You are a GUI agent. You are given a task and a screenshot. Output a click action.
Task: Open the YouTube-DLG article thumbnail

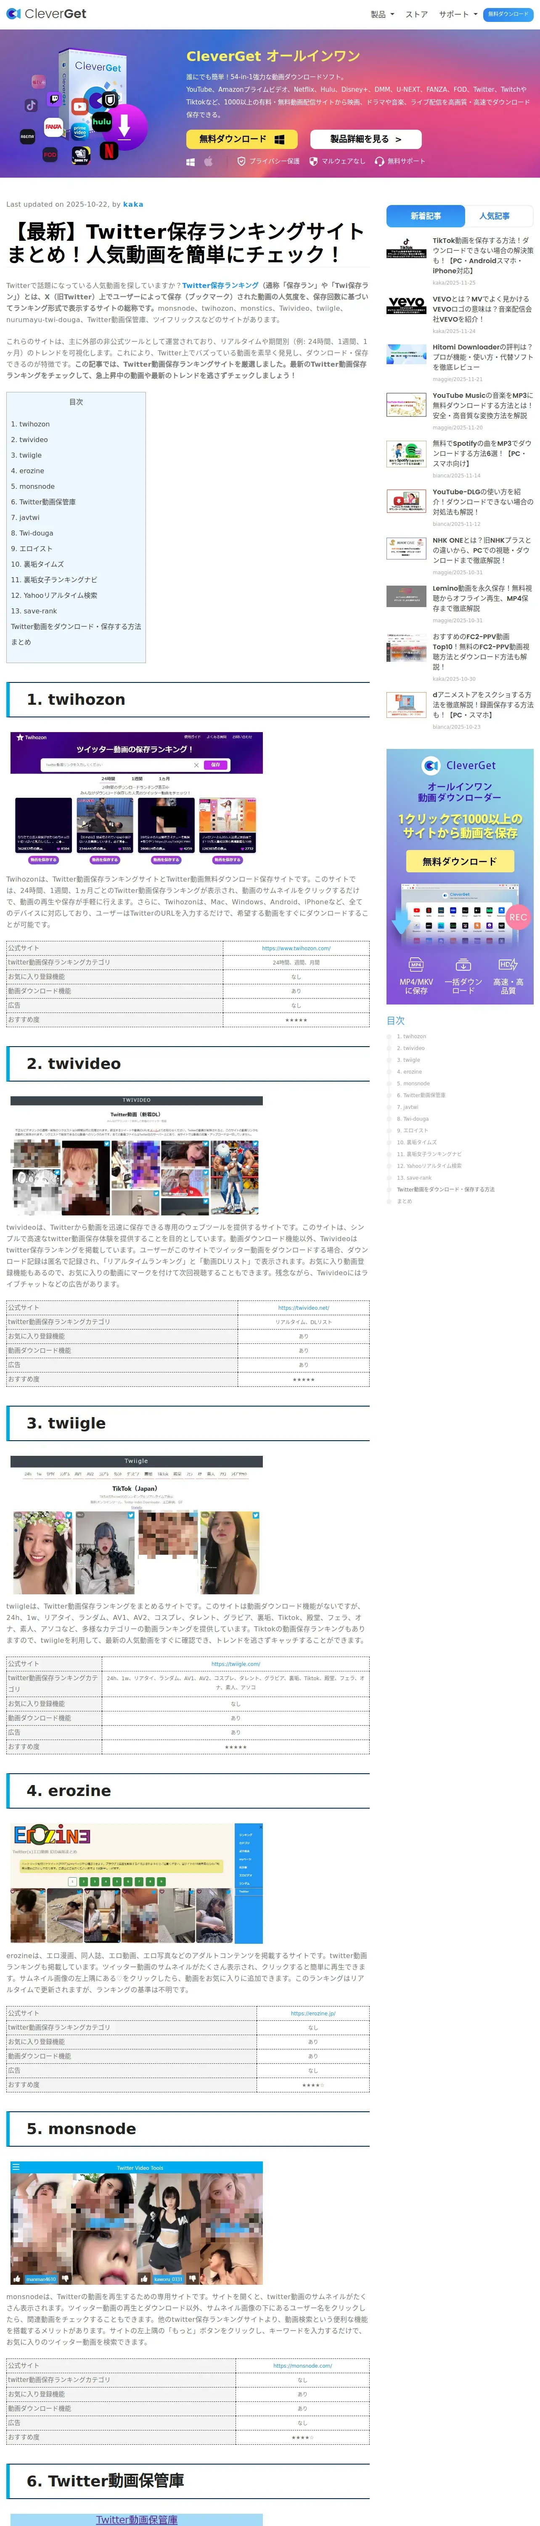pyautogui.click(x=406, y=500)
